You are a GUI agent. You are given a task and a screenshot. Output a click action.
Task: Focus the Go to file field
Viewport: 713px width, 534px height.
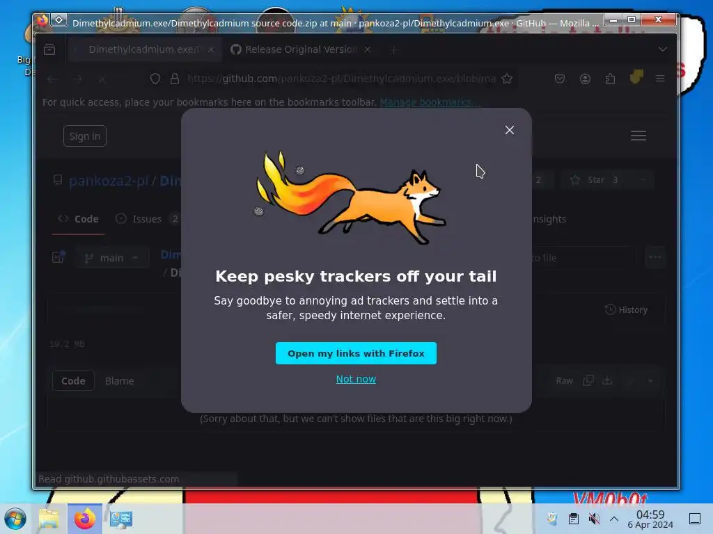click(583, 258)
